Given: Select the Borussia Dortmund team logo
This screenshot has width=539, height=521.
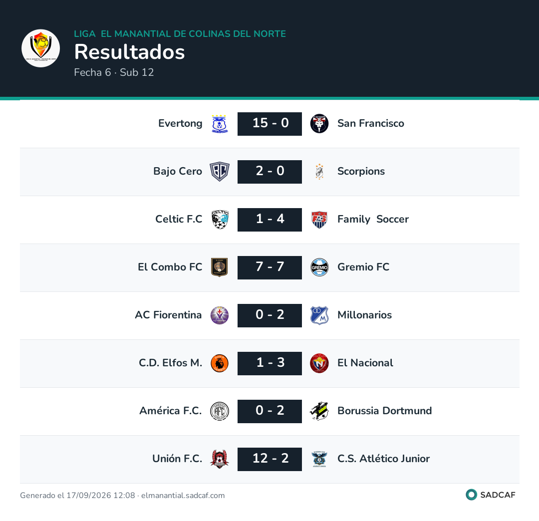Looking at the screenshot, I should (319, 411).
